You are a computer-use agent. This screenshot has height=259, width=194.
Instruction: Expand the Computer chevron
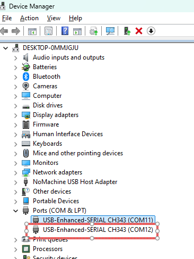coord(16,96)
